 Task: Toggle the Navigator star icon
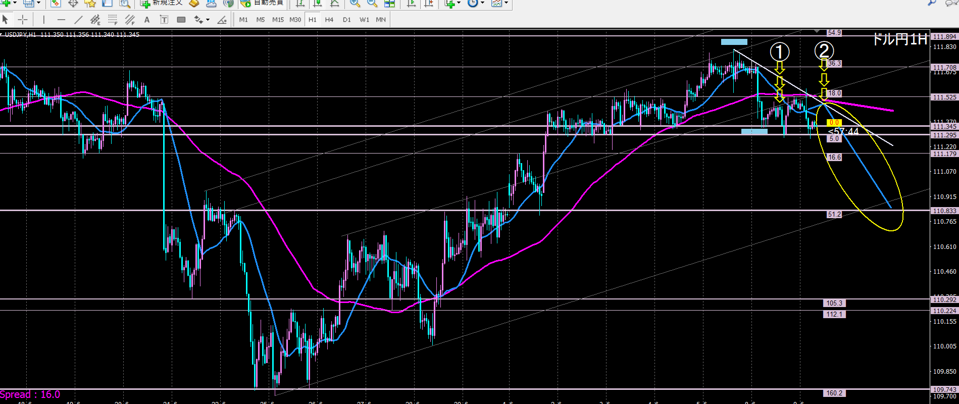(90, 3)
